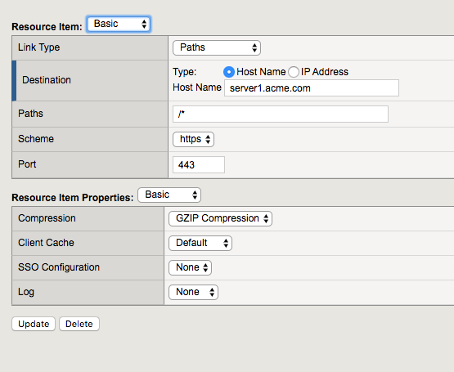The width and height of the screenshot is (454, 372).
Task: Click the Destination row label
Action: 47,80
